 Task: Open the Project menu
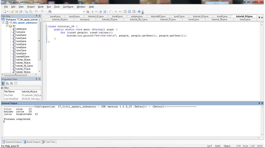point(31,7)
